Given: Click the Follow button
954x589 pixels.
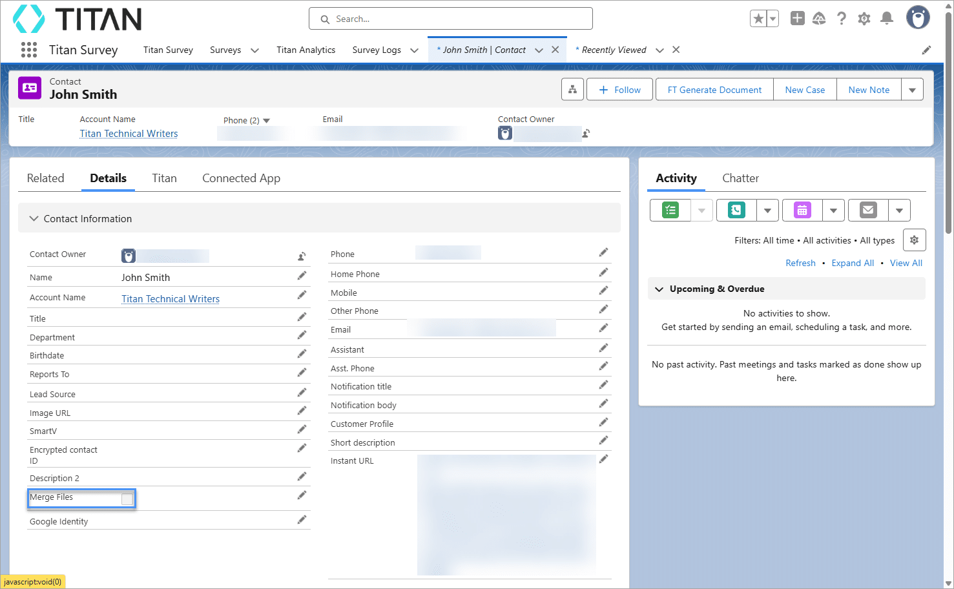Looking at the screenshot, I should click(x=619, y=90).
